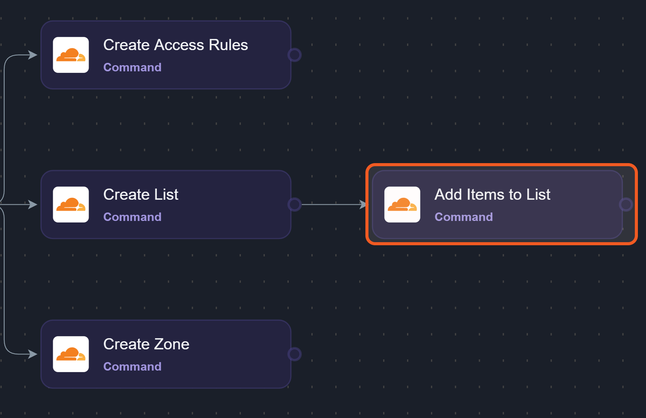The height and width of the screenshot is (418, 646).
Task: Click the Cloudflare icon on Create List node
Action: point(71,204)
